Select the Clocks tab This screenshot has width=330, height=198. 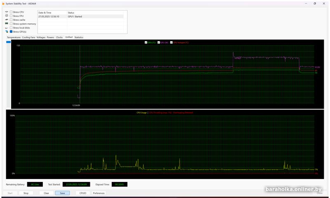[59, 37]
